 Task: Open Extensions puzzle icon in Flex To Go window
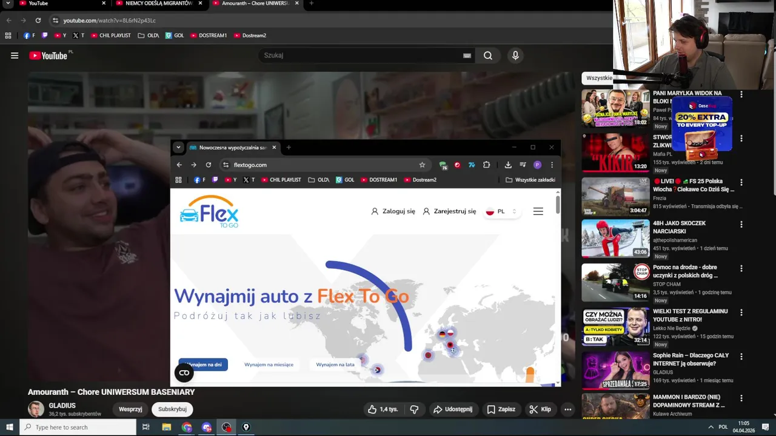click(486, 165)
